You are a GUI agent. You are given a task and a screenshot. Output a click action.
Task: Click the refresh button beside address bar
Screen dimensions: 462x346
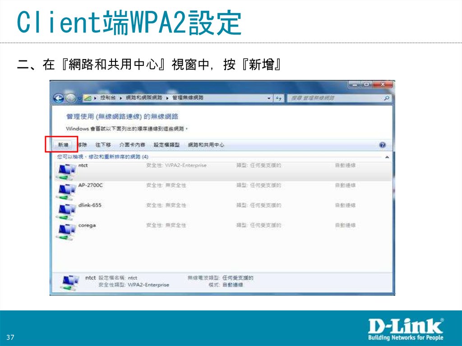(x=278, y=98)
